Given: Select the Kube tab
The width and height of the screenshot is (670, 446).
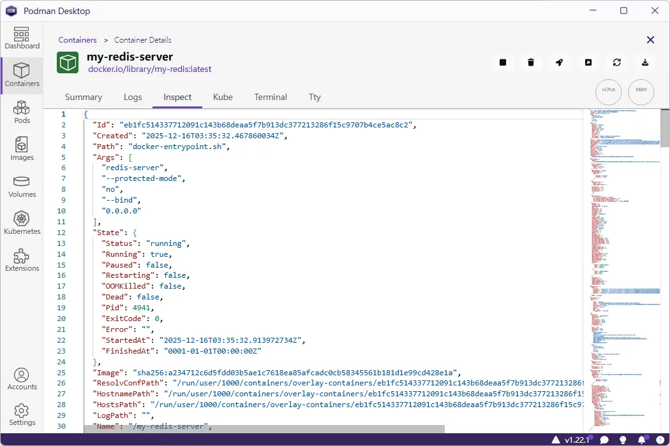Looking at the screenshot, I should (x=223, y=97).
